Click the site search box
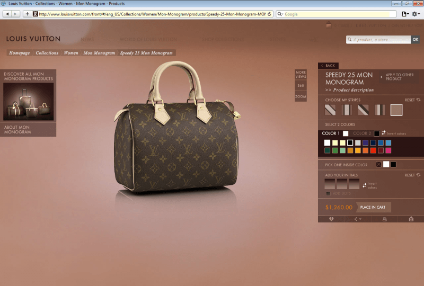 tap(378, 40)
